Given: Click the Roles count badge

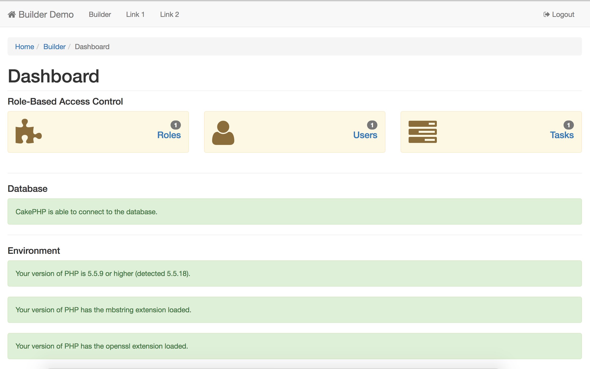Looking at the screenshot, I should pos(176,125).
